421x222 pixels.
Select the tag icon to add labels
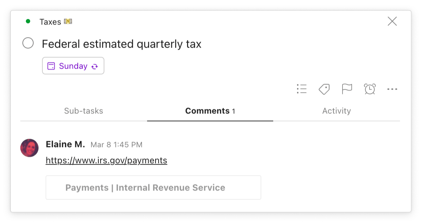(324, 89)
